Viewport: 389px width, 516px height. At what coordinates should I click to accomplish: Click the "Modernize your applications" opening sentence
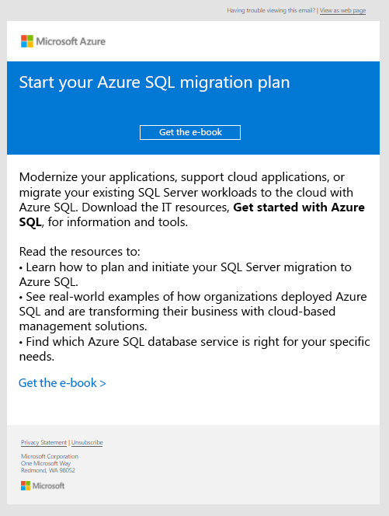[192, 200]
